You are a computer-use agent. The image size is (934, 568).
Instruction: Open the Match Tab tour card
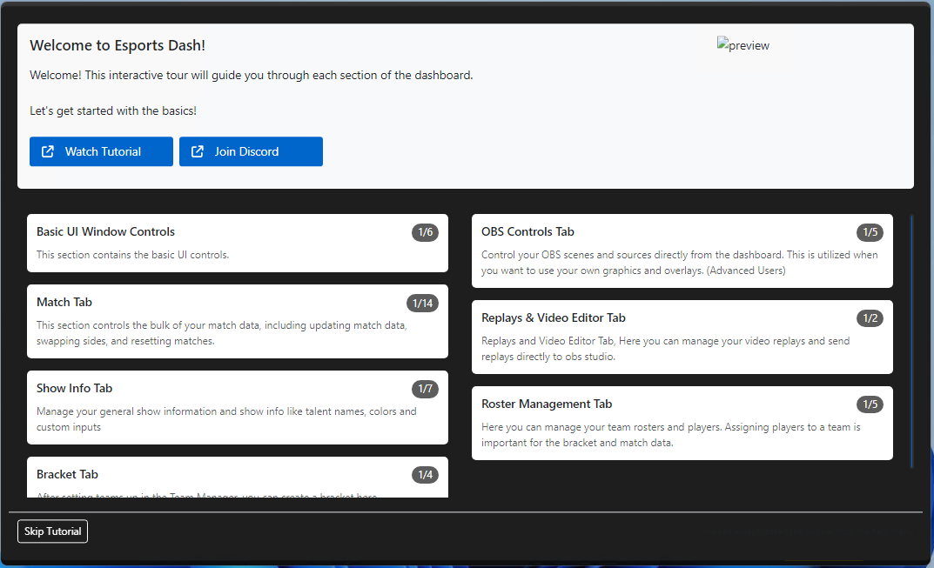pyautogui.click(x=237, y=321)
